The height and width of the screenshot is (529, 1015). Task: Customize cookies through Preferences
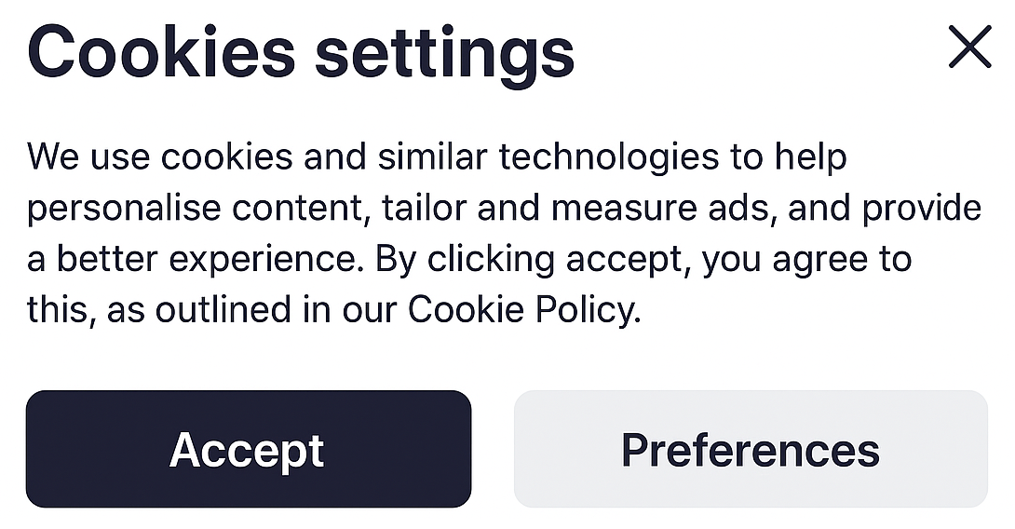click(x=750, y=450)
